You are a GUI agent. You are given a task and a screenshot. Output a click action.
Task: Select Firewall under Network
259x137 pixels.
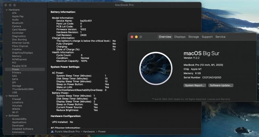point(16,99)
